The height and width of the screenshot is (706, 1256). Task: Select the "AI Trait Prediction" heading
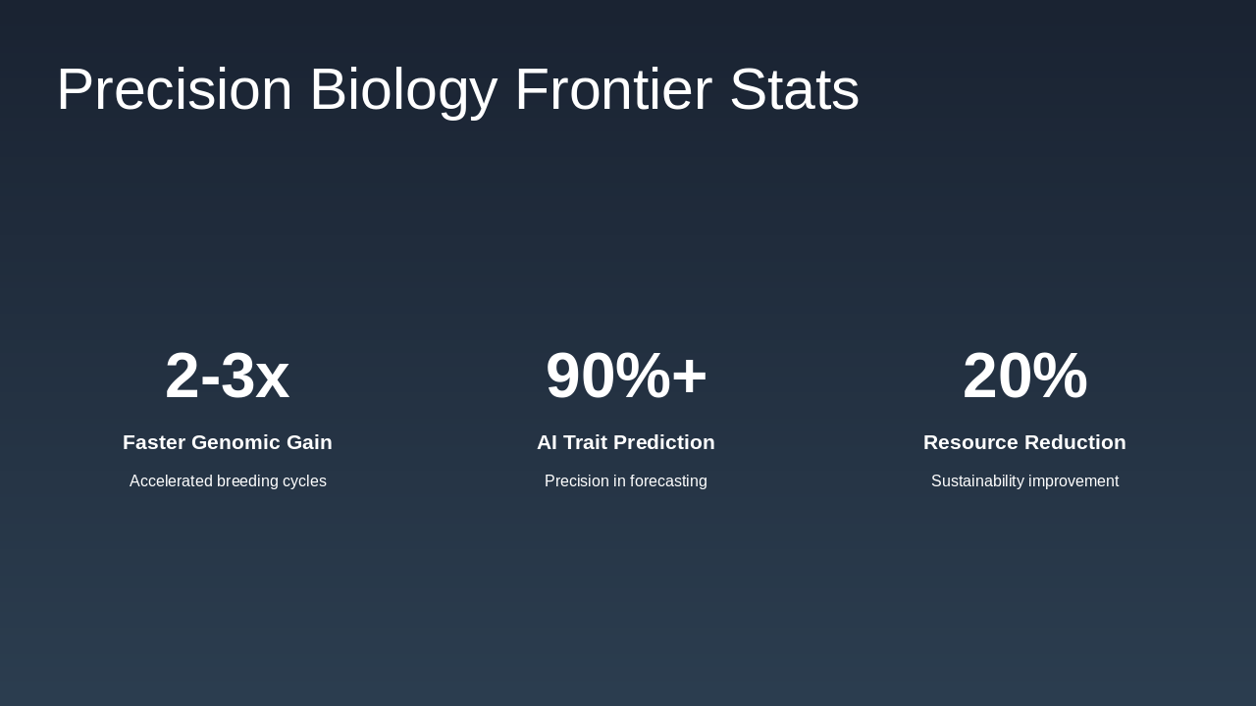(626, 442)
